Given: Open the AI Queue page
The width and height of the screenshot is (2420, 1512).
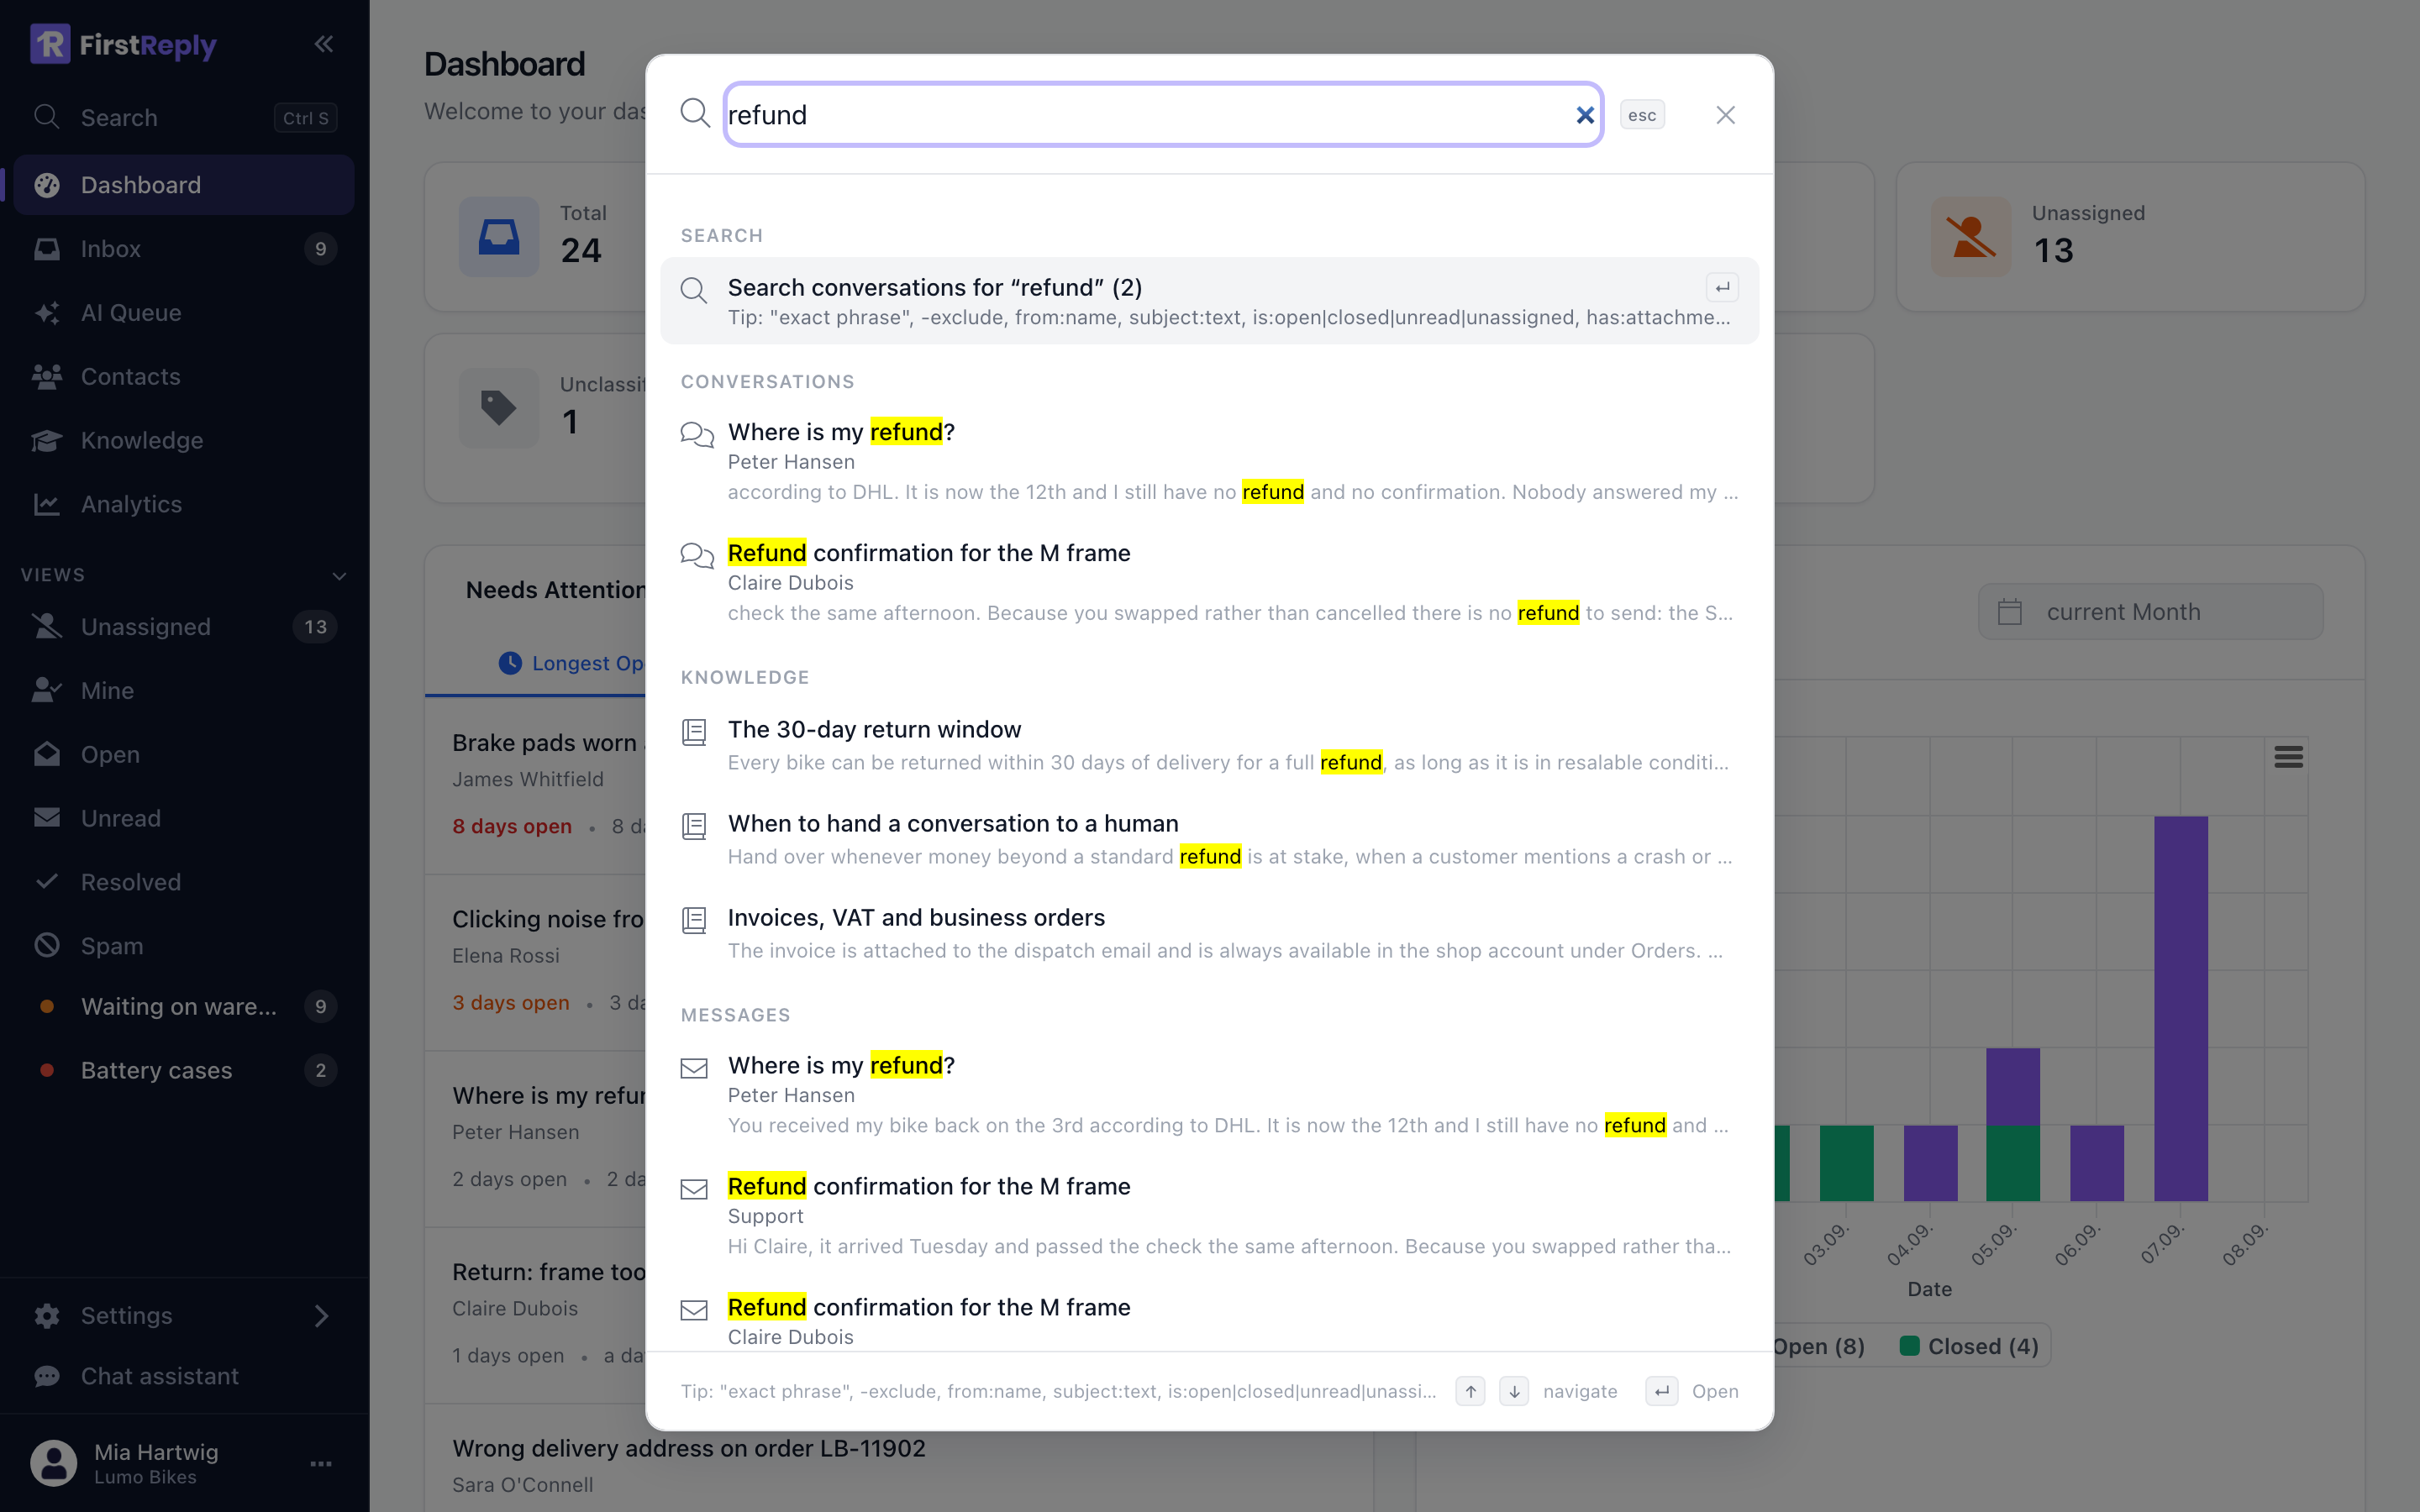Looking at the screenshot, I should click(x=184, y=313).
